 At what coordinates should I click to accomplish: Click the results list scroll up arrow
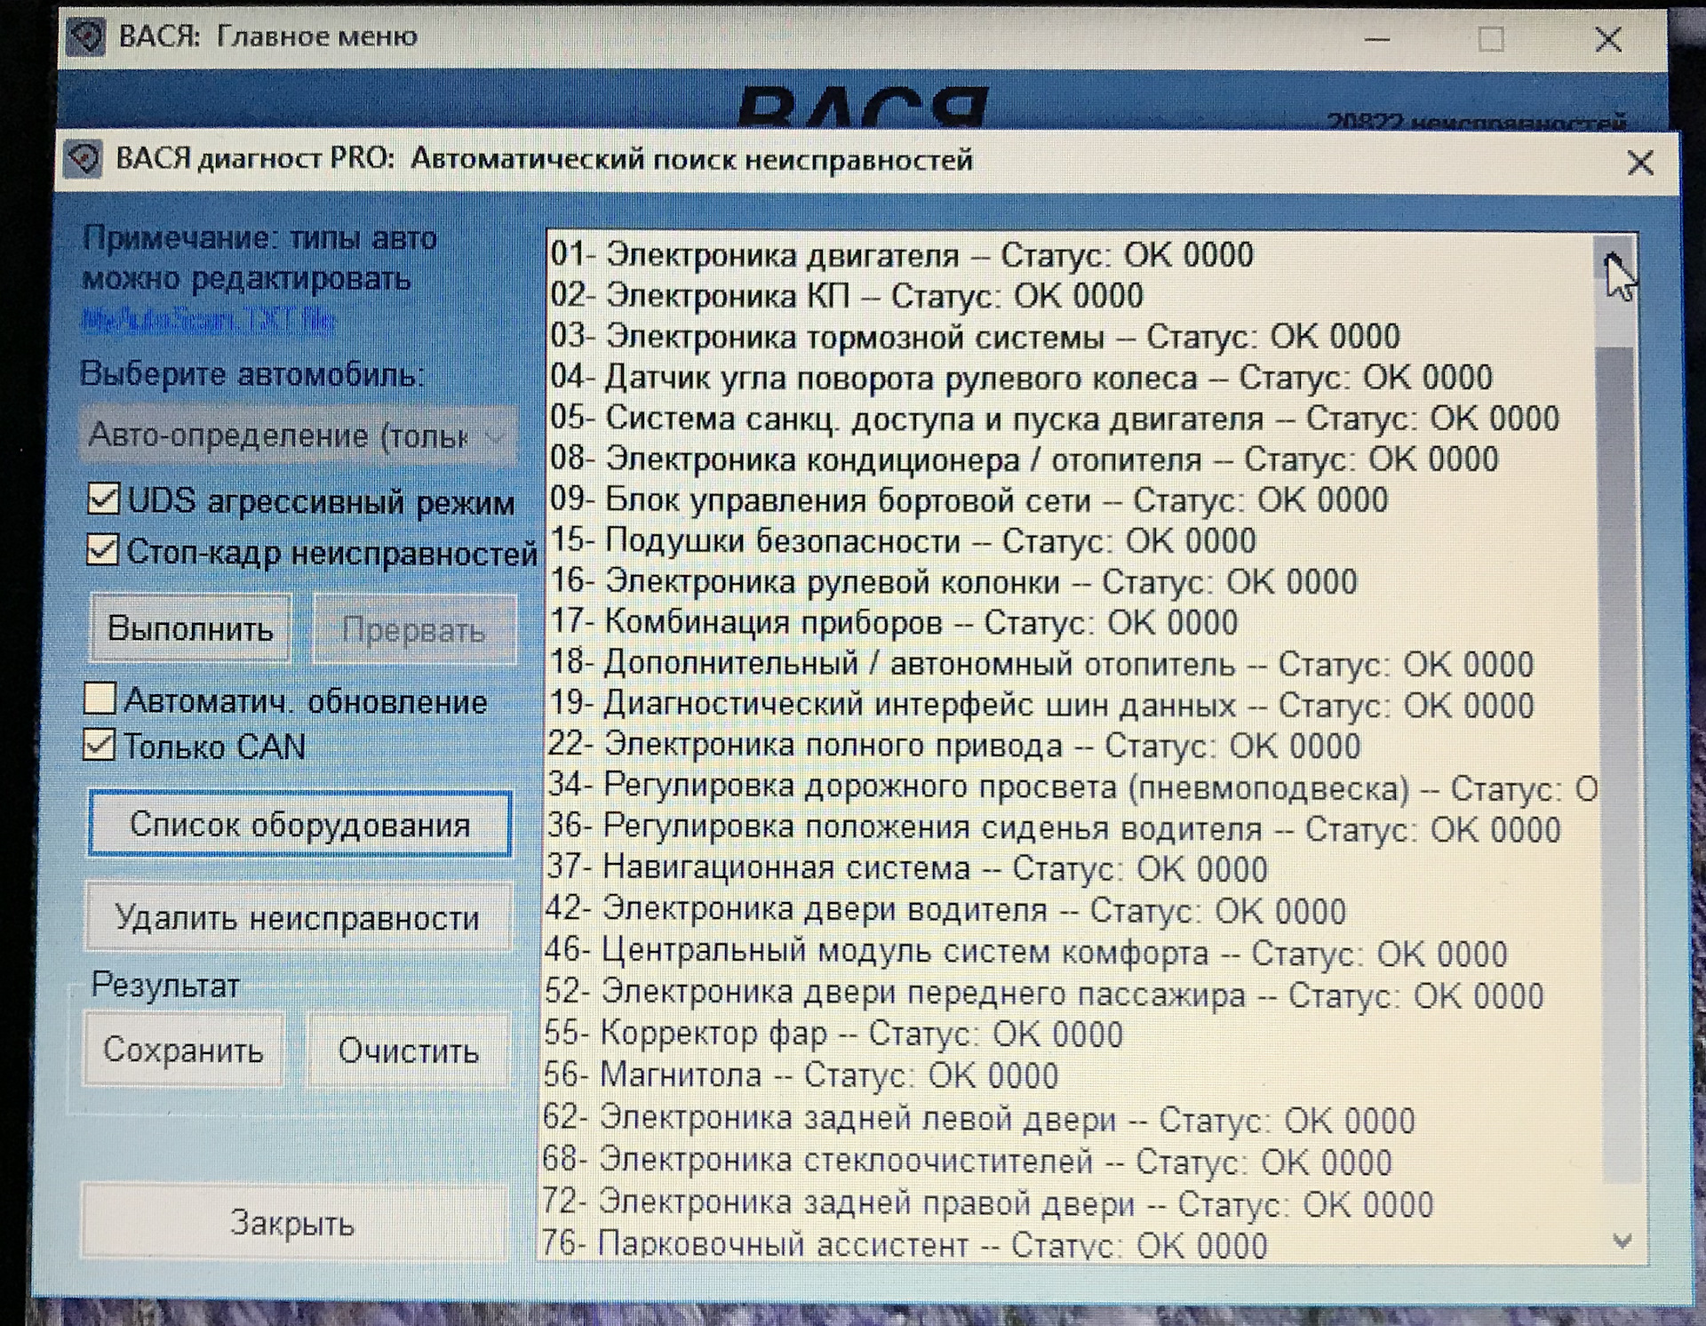[x=1614, y=260]
